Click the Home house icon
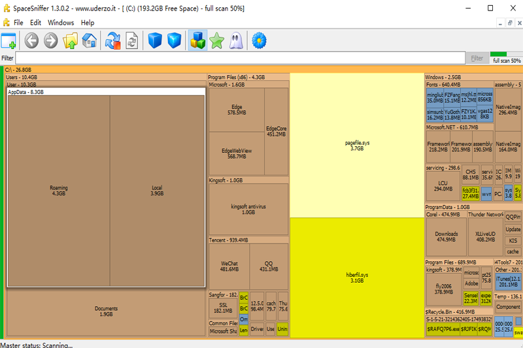Viewport: 523px width, 348px height. click(x=90, y=40)
